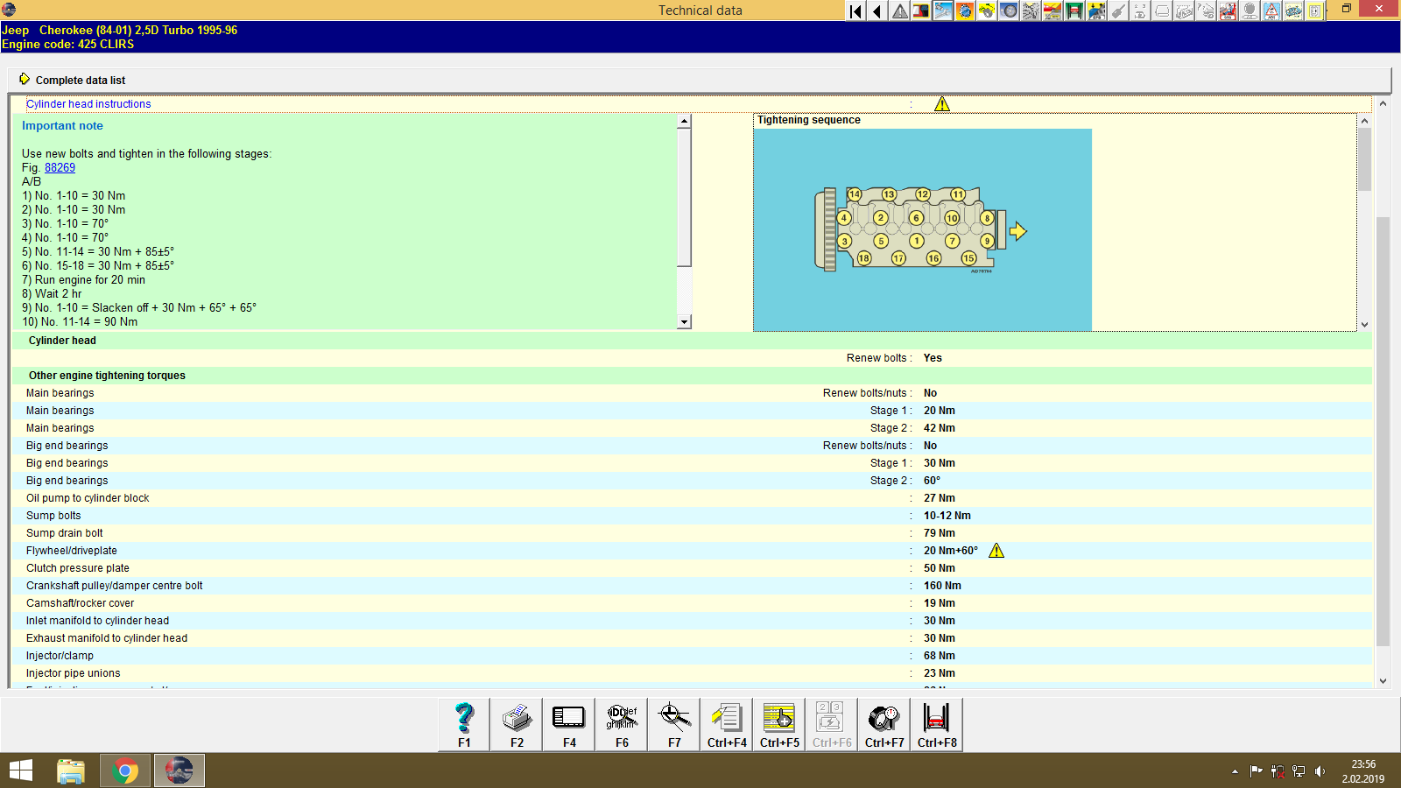Viewport: 1401px width, 788px height.
Task: Click the Cylinder head instructions link
Action: click(89, 103)
